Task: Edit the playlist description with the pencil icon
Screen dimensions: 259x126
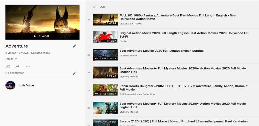Action: click(x=74, y=73)
